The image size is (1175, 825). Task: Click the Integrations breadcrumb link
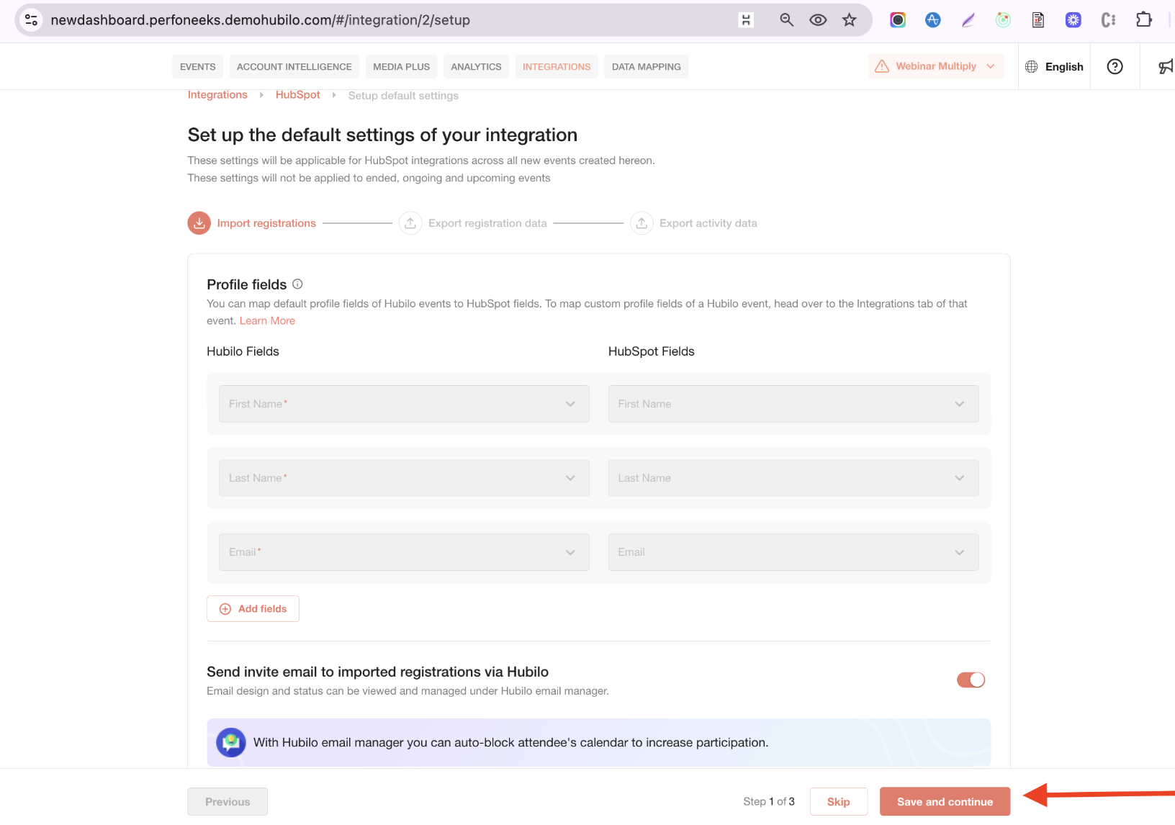click(217, 95)
